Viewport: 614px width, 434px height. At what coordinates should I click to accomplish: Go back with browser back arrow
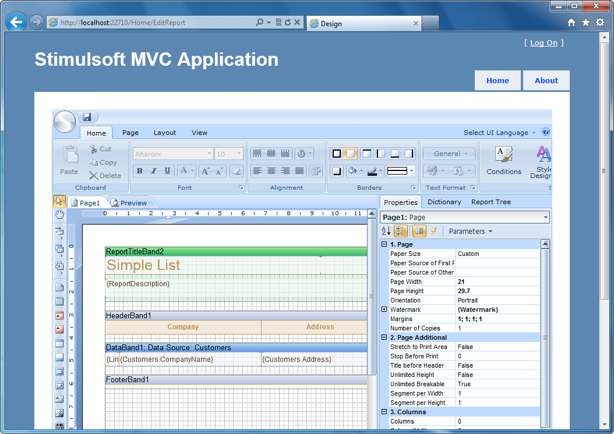16,22
